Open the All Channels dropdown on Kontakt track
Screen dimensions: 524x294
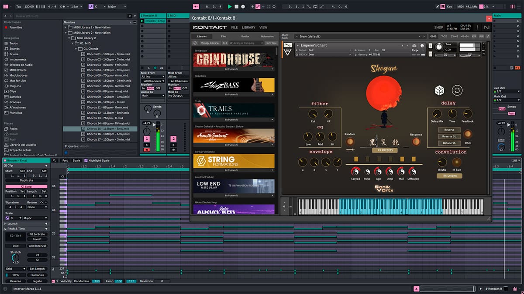(153, 81)
